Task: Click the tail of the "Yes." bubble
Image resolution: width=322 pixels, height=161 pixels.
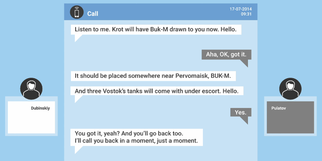Action: pyautogui.click(x=244, y=120)
